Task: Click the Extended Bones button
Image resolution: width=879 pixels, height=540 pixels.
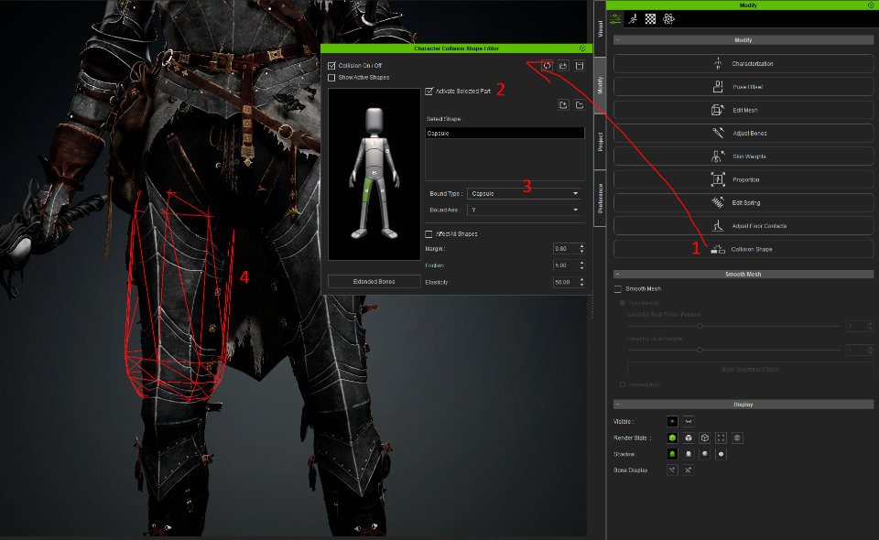Action: tap(374, 281)
